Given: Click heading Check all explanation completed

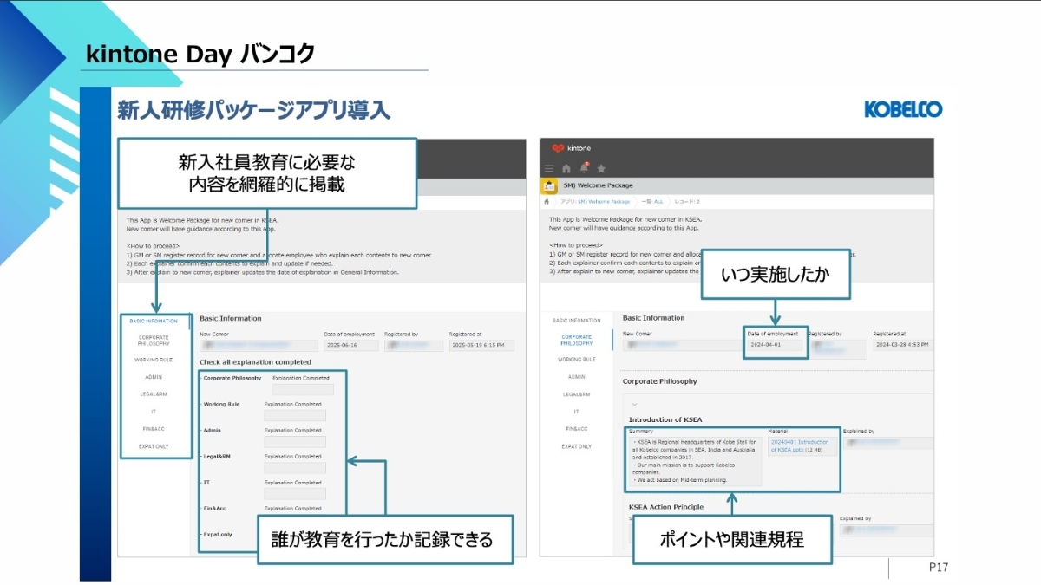Looking at the screenshot, I should 255,362.
